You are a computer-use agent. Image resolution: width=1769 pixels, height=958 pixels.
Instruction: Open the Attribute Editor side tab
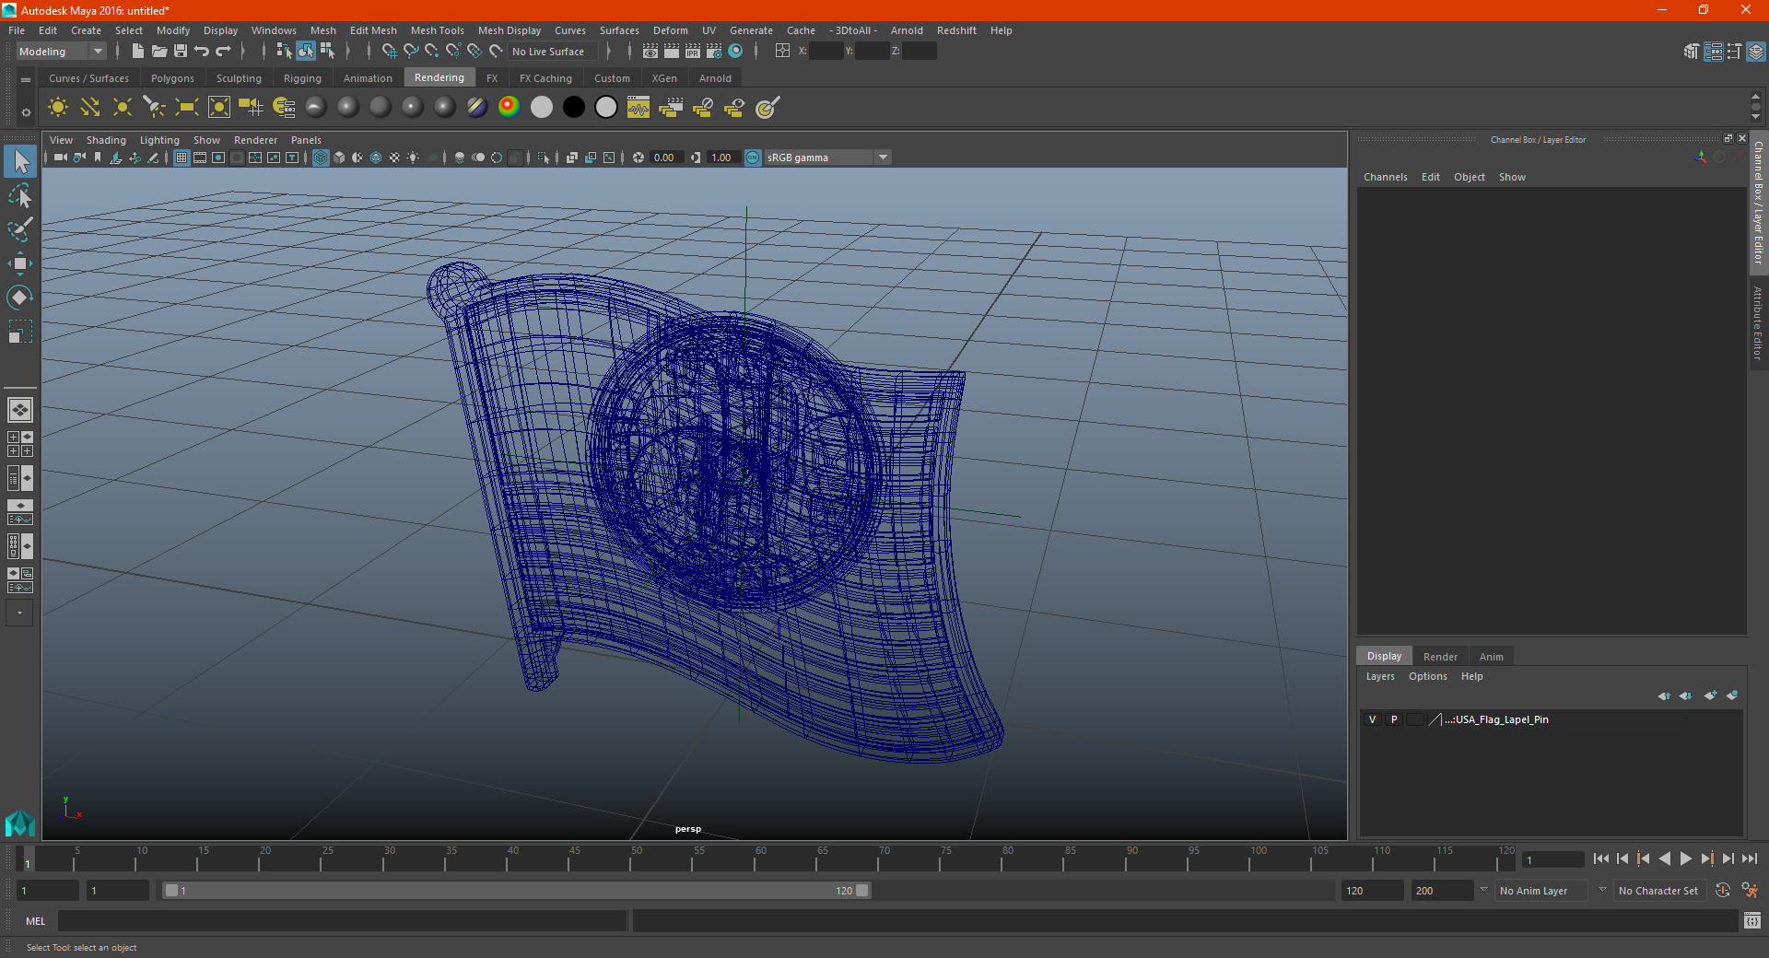pos(1758,322)
